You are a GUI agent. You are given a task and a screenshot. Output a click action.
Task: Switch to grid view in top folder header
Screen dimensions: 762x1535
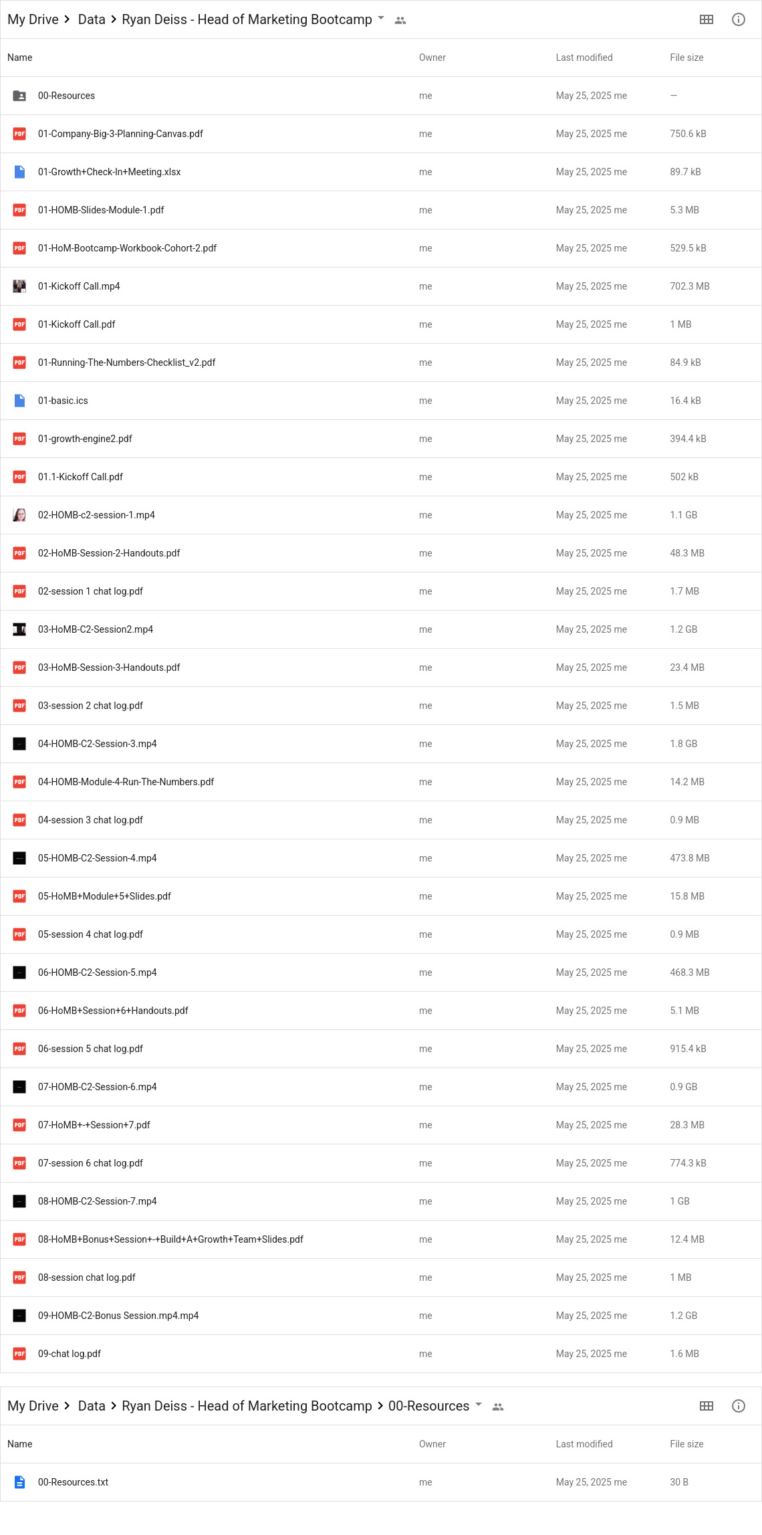(x=706, y=19)
